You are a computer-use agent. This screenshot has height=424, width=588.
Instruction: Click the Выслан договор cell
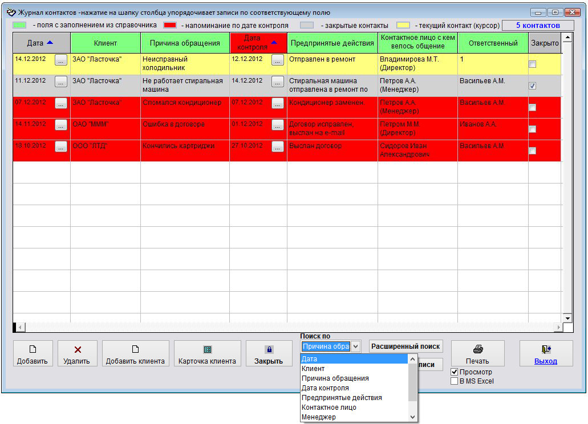(x=332, y=151)
